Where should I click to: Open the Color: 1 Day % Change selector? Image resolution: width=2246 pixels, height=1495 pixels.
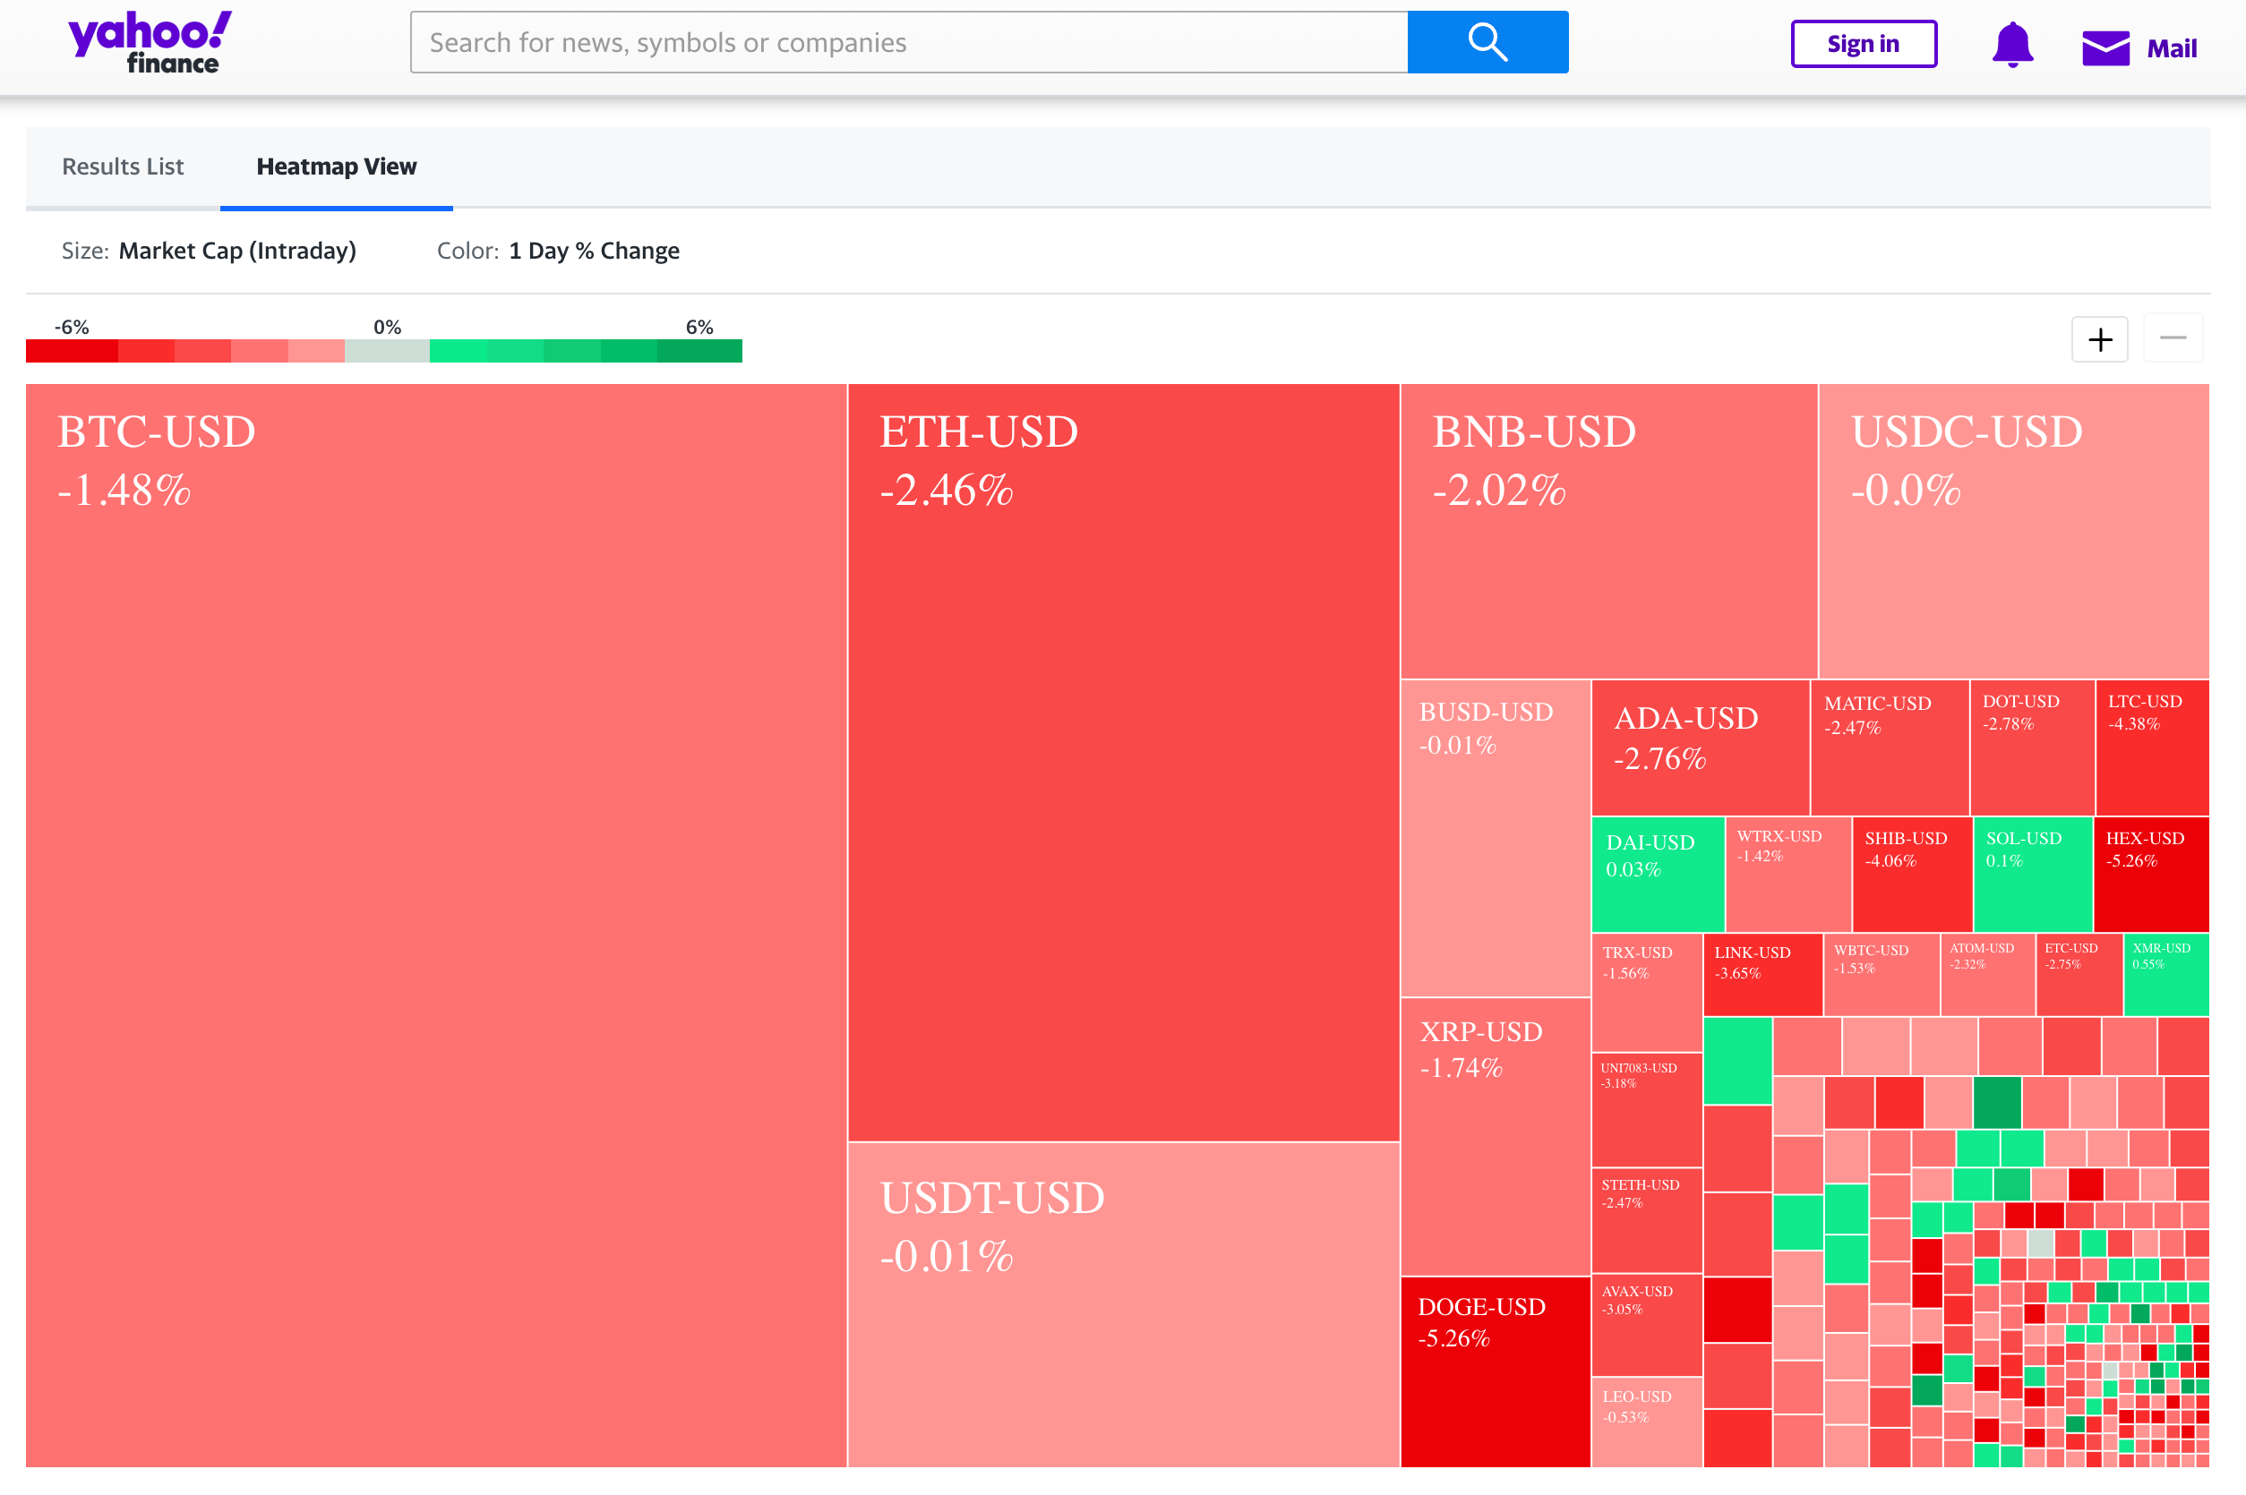click(594, 251)
